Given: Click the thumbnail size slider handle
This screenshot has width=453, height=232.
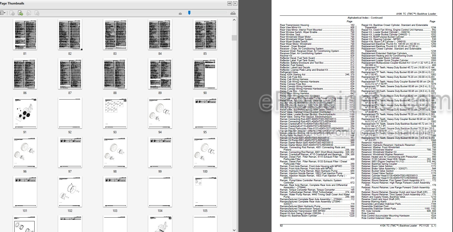Looking at the screenshot, I should [x=189, y=13].
